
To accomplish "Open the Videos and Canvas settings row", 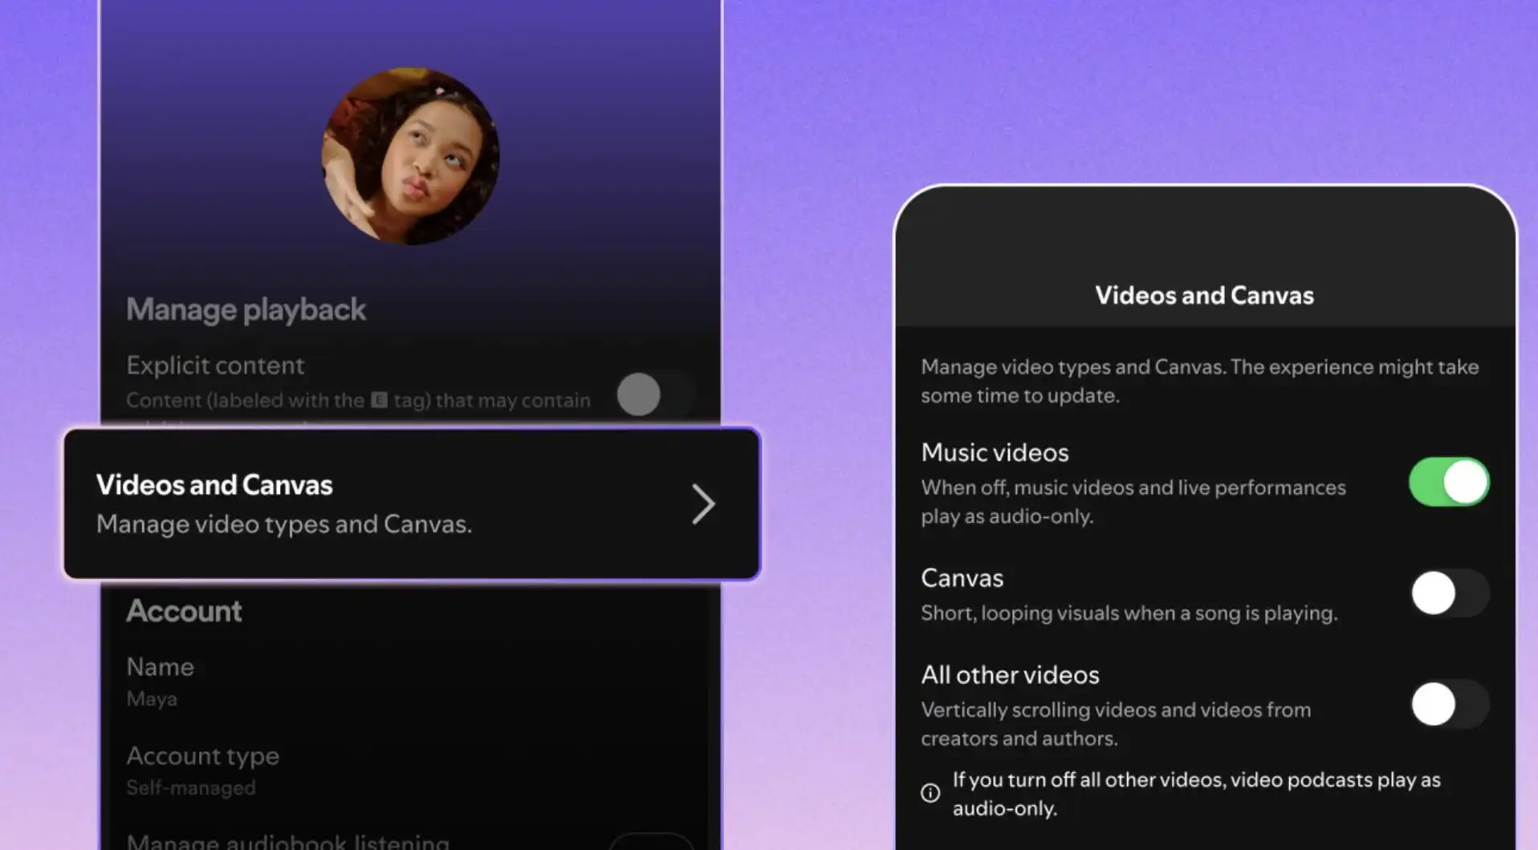I will click(321, 504).
